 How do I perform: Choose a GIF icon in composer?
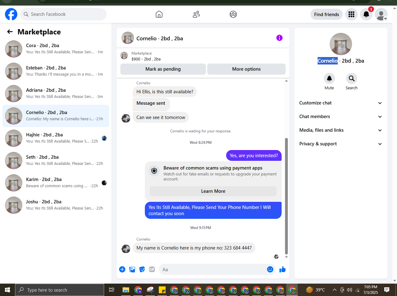[x=152, y=269]
